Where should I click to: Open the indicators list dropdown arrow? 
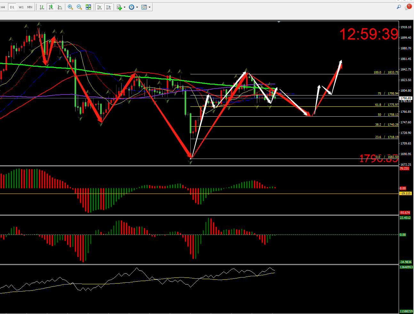coord(124,7)
